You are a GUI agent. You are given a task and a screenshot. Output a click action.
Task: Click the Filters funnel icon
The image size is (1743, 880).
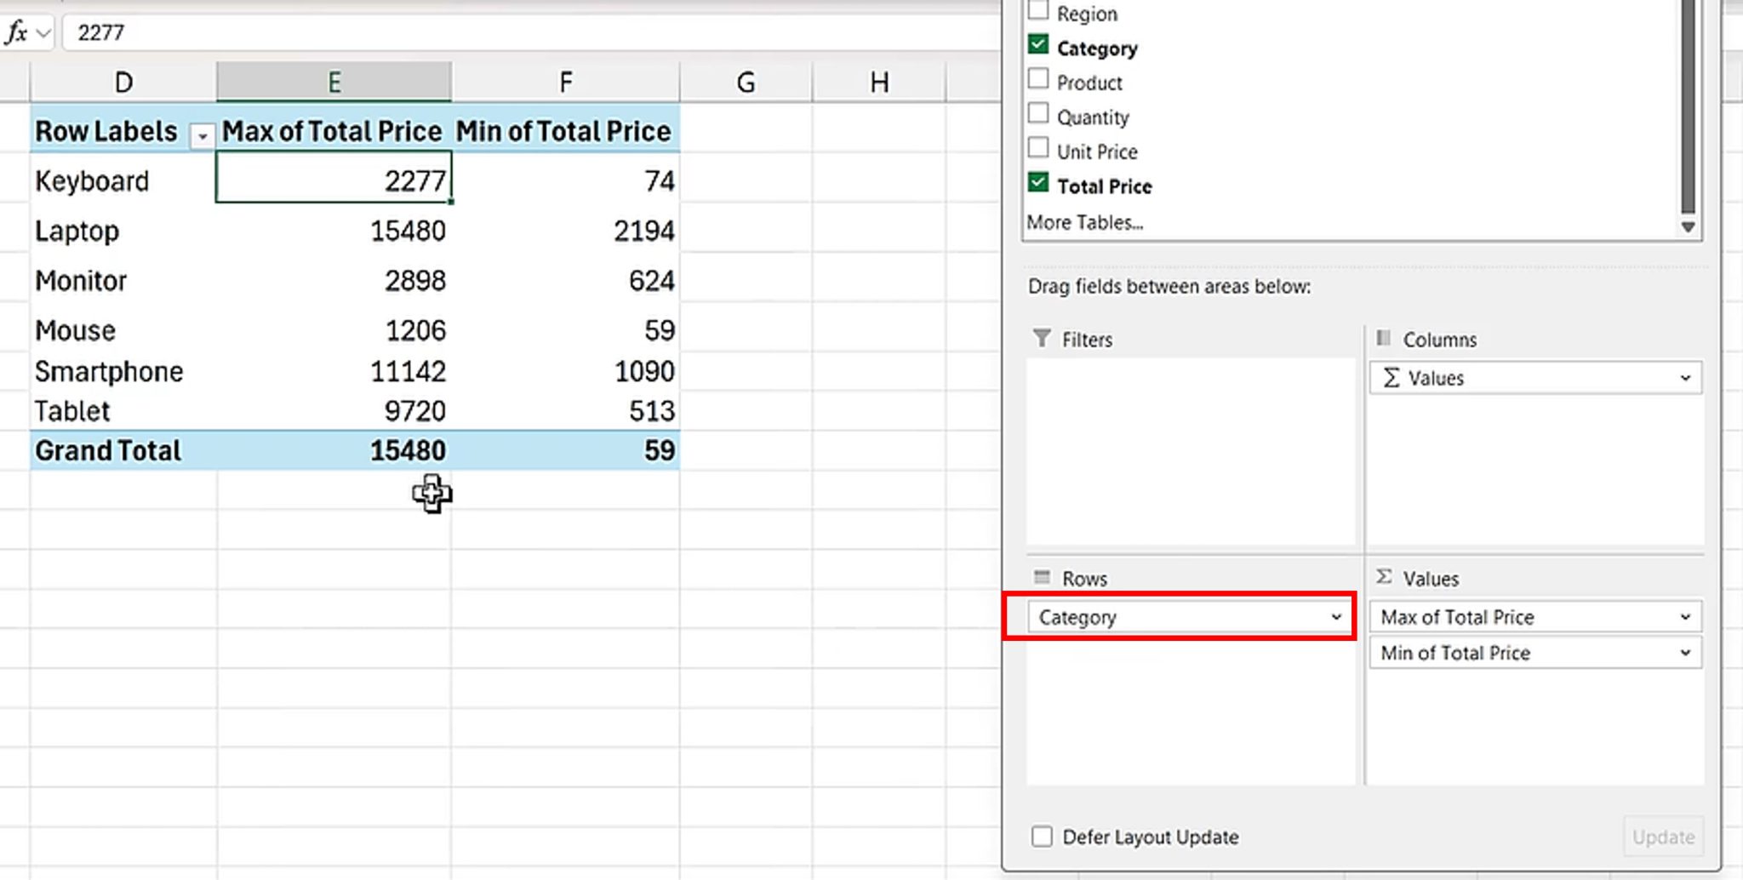tap(1042, 339)
